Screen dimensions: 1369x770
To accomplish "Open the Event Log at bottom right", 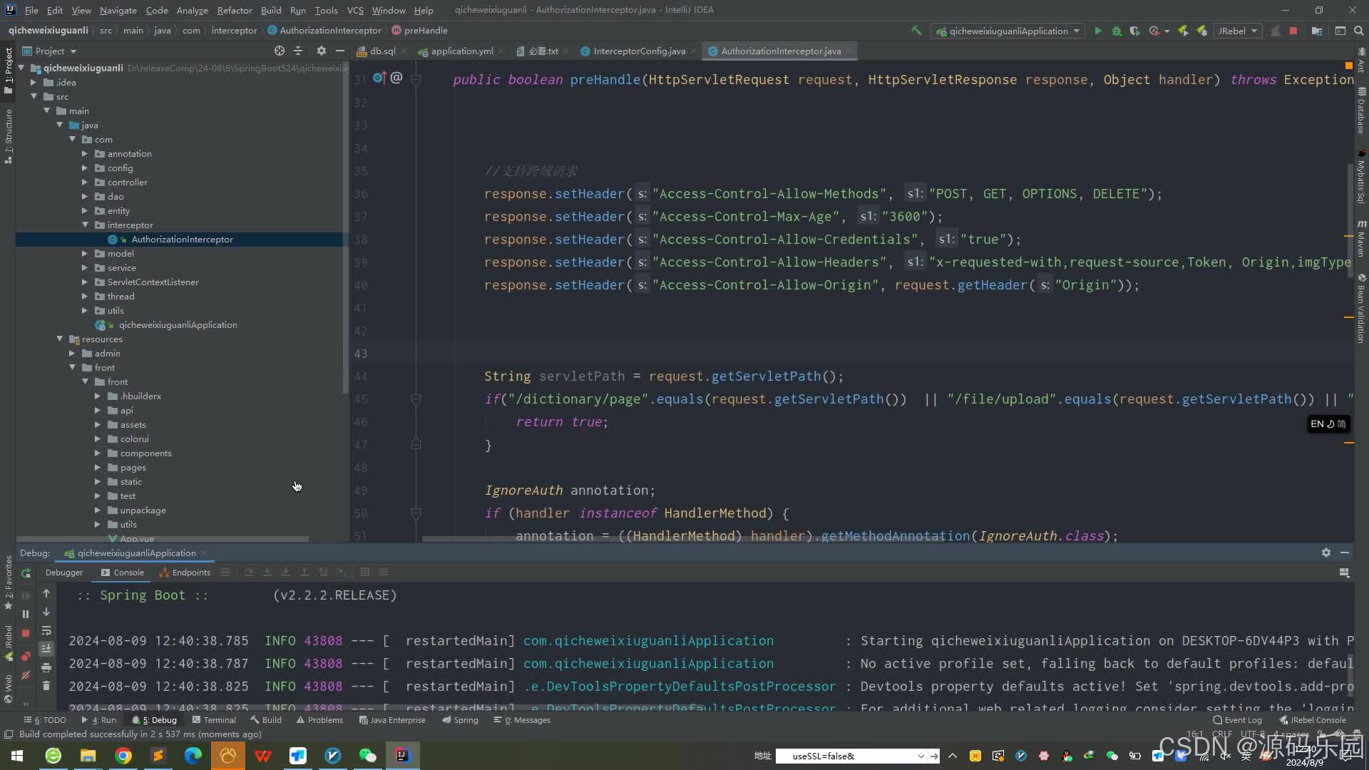I will point(1241,720).
